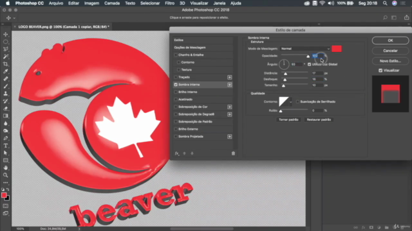The width and height of the screenshot is (412, 231).
Task: Select the Elliptical Marquee tool
Action: 6,42
